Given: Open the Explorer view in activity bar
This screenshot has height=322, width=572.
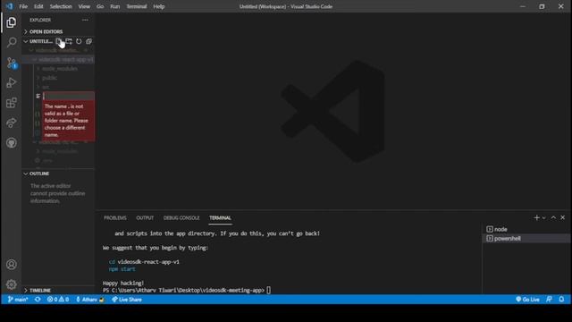Looking at the screenshot, I should [12, 22].
